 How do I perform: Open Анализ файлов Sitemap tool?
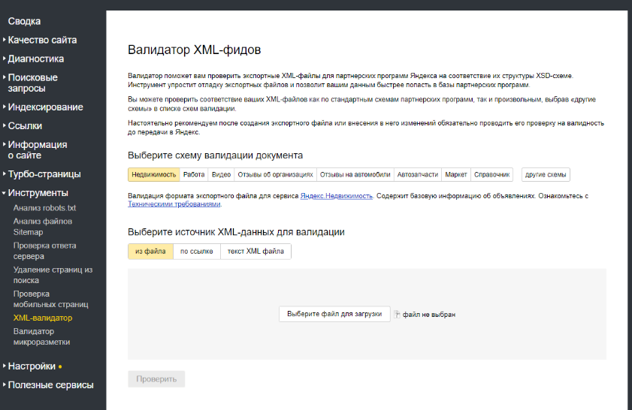click(42, 226)
